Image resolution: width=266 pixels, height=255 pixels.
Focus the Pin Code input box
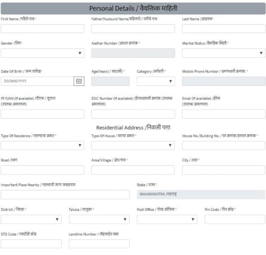(235, 219)
